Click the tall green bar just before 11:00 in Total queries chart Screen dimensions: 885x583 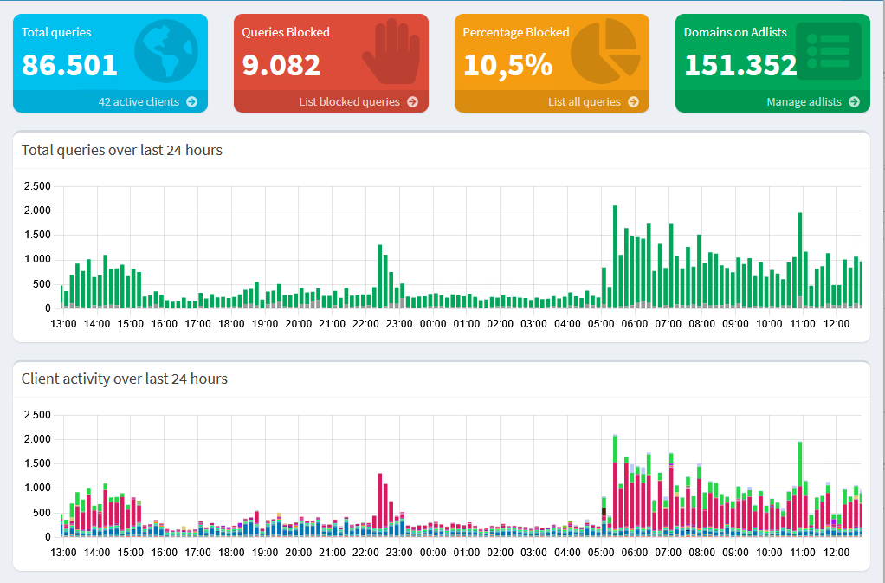click(x=800, y=260)
